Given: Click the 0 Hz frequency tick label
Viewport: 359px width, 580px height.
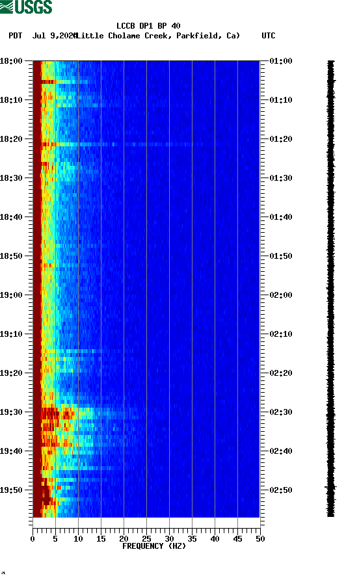Looking at the screenshot, I should point(33,539).
